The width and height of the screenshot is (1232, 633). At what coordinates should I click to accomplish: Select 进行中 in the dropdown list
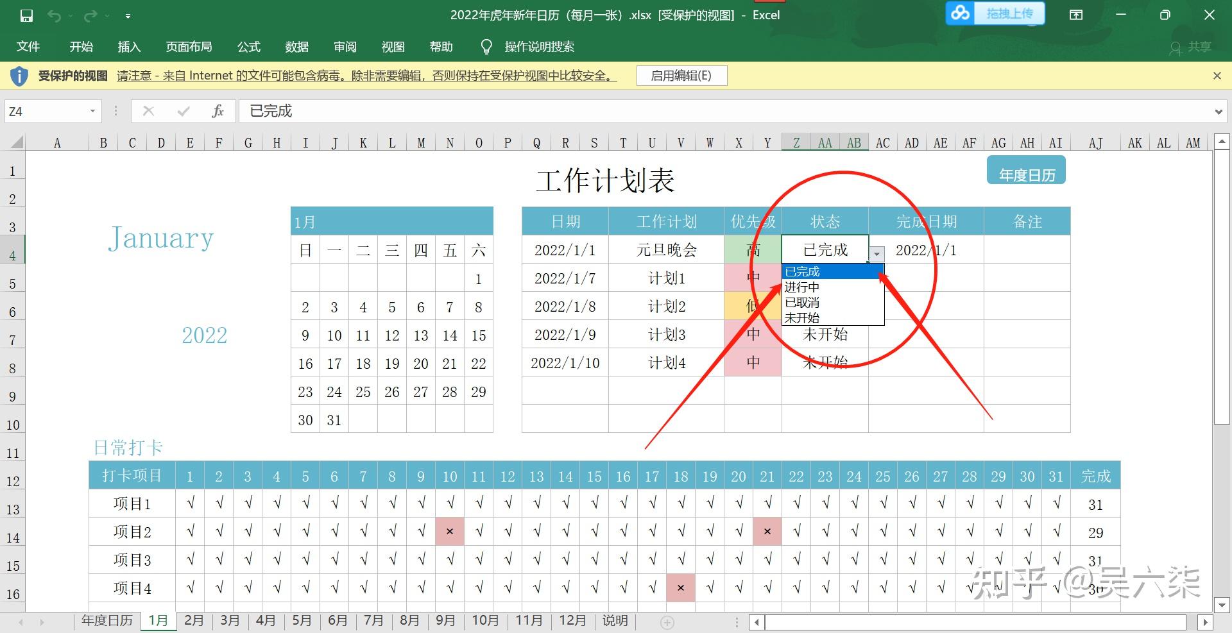click(832, 287)
